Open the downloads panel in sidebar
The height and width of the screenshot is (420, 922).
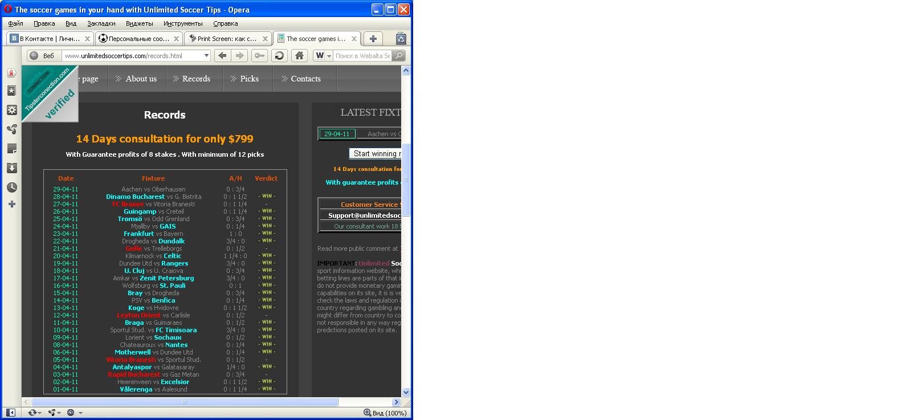pos(11,168)
